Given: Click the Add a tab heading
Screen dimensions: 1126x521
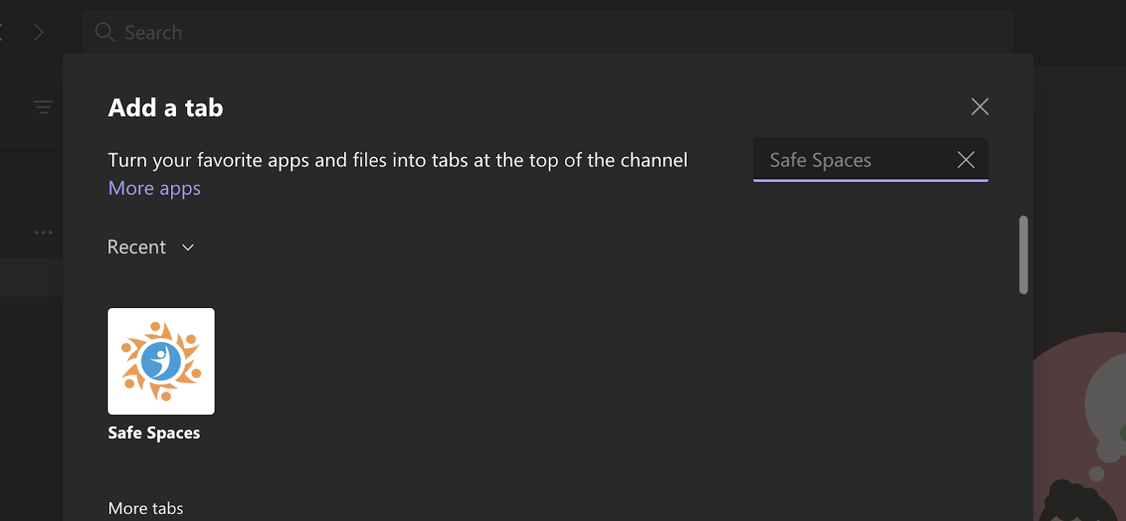Looking at the screenshot, I should 165,108.
